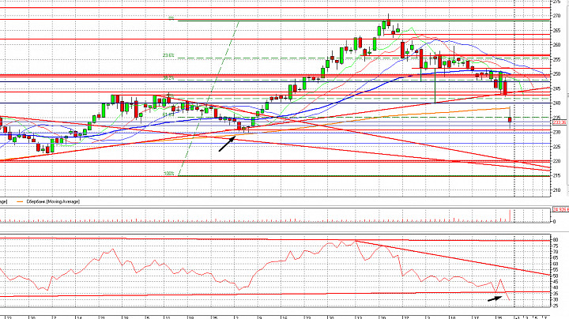Click the 265 value on the price axis
The width and height of the screenshot is (569, 319).
(x=557, y=31)
